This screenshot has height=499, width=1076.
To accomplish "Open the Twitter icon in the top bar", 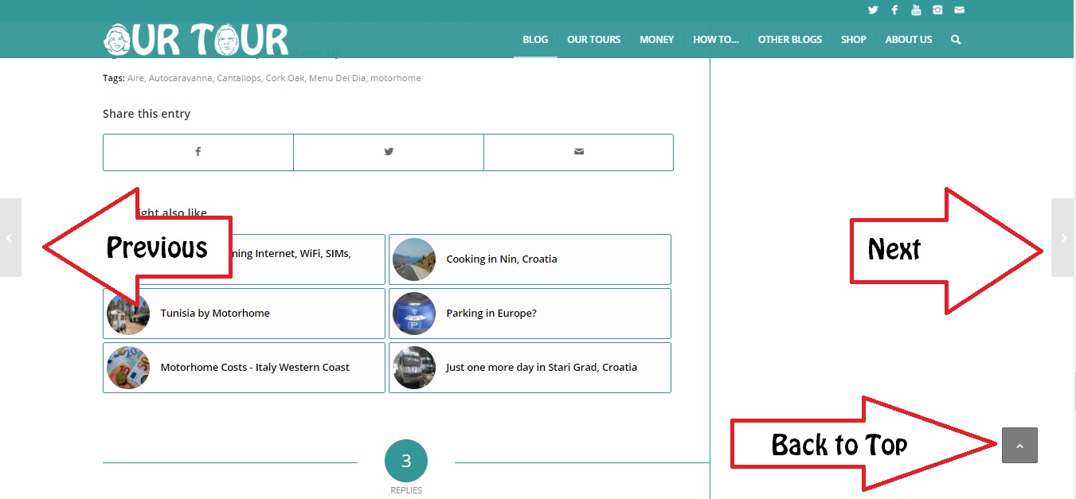I will (872, 10).
